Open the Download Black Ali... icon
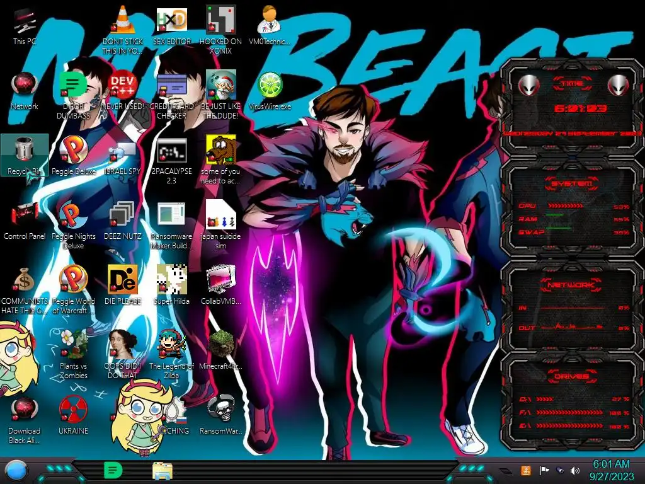Viewport: 645px width, 484px height. (25, 409)
